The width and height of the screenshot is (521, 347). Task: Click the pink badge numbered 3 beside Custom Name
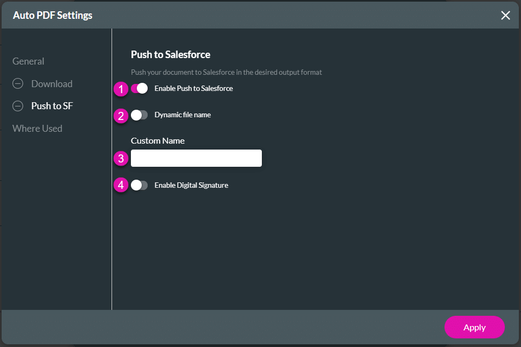coord(121,159)
